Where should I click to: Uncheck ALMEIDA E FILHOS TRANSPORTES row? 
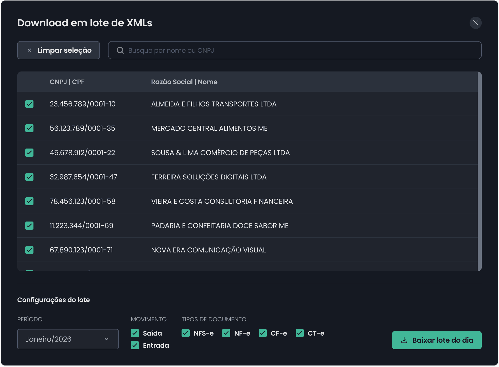29,104
